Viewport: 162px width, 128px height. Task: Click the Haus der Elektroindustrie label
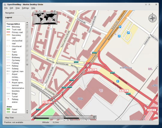126,67
